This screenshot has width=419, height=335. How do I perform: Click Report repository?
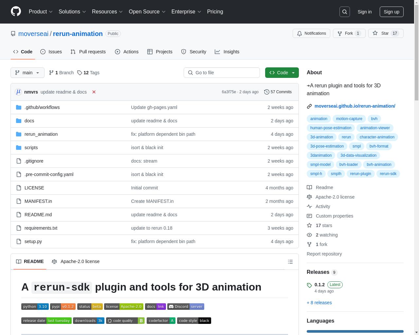(x=324, y=254)
